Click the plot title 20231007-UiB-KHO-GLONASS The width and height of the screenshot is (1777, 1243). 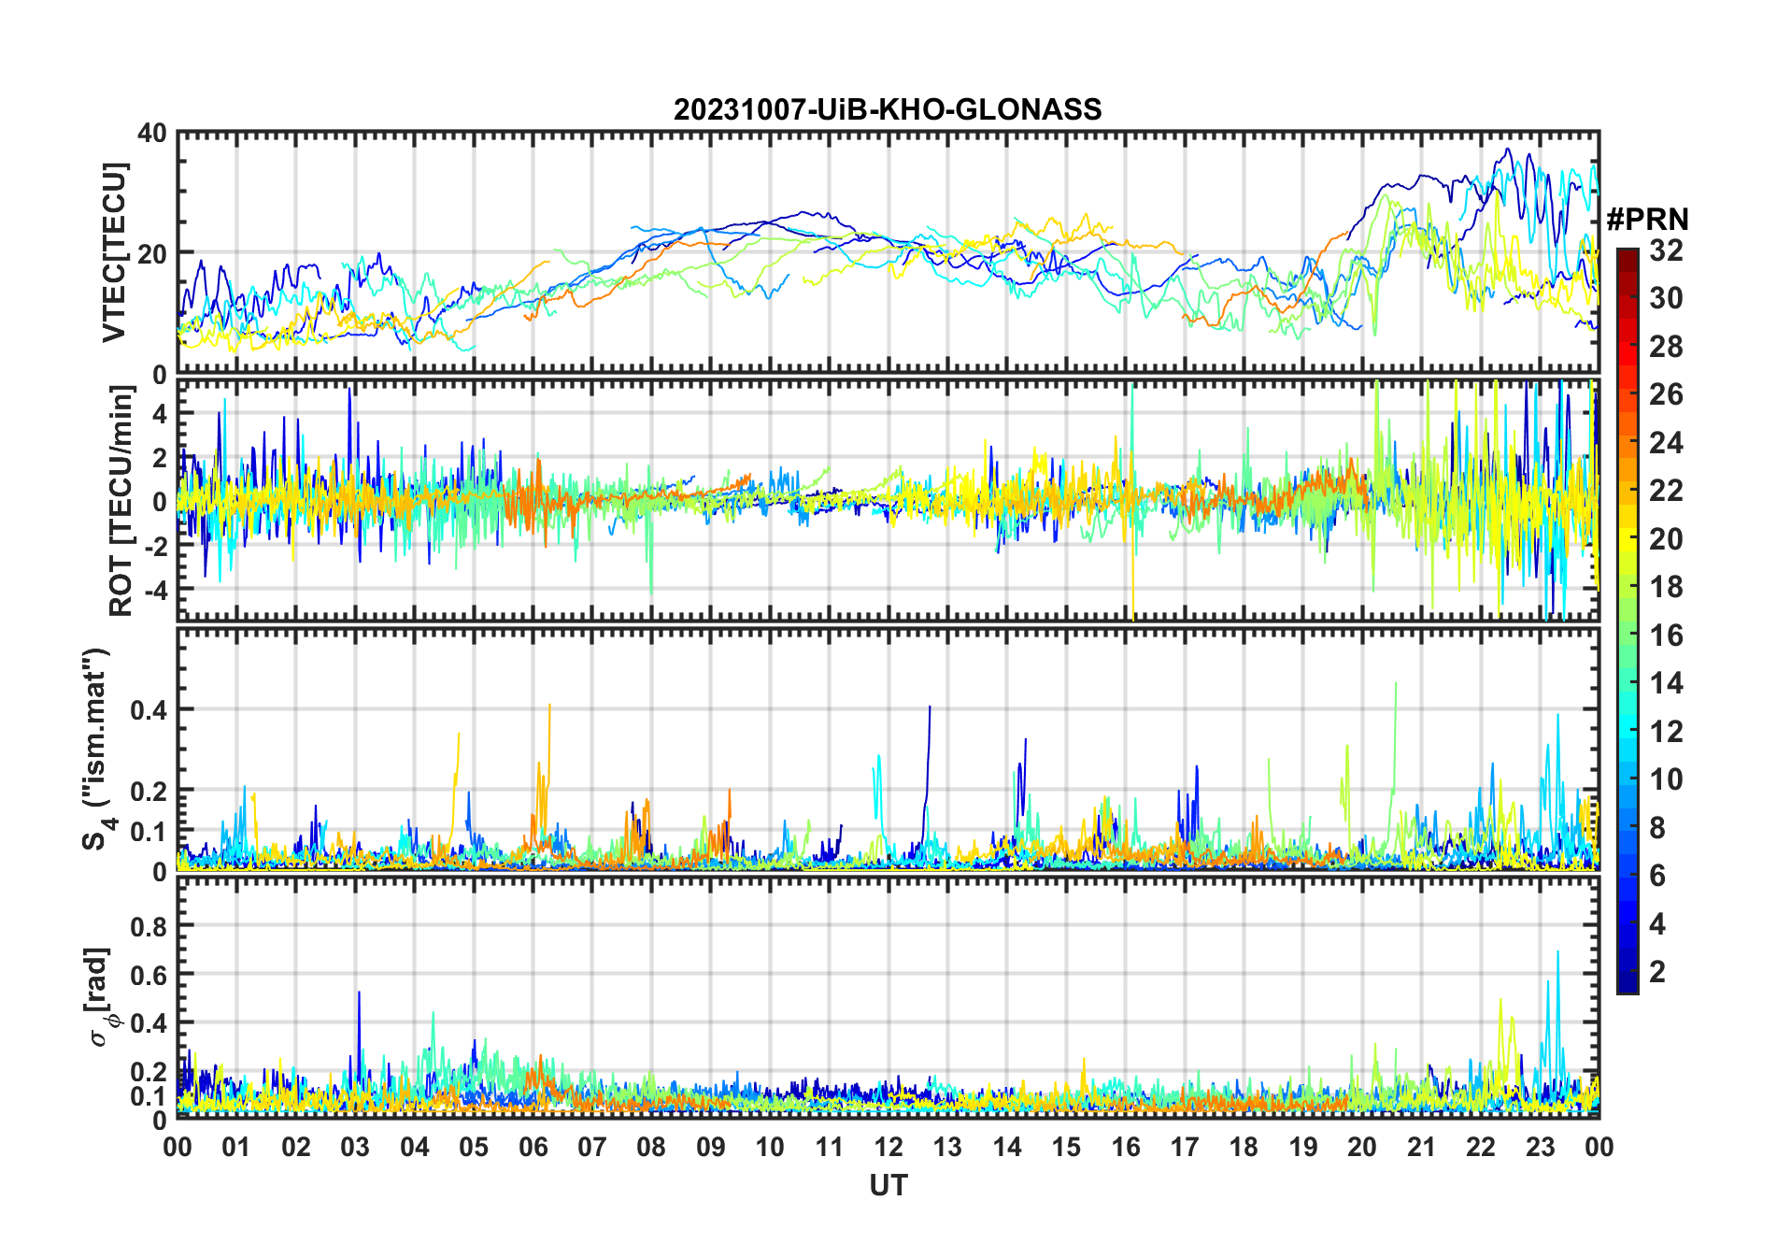888,110
